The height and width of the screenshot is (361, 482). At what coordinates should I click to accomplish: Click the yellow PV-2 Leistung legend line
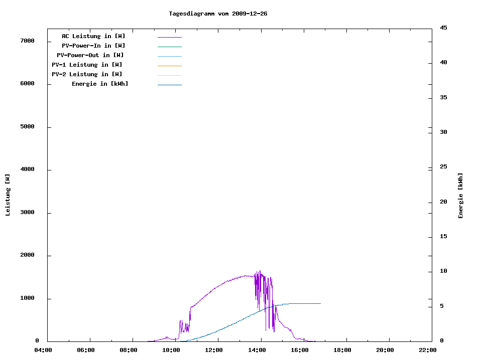[170, 75]
